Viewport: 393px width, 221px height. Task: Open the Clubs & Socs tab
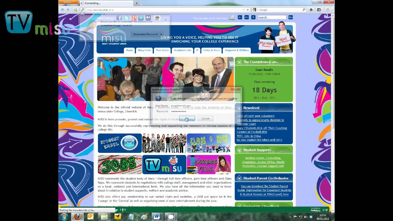(x=212, y=50)
